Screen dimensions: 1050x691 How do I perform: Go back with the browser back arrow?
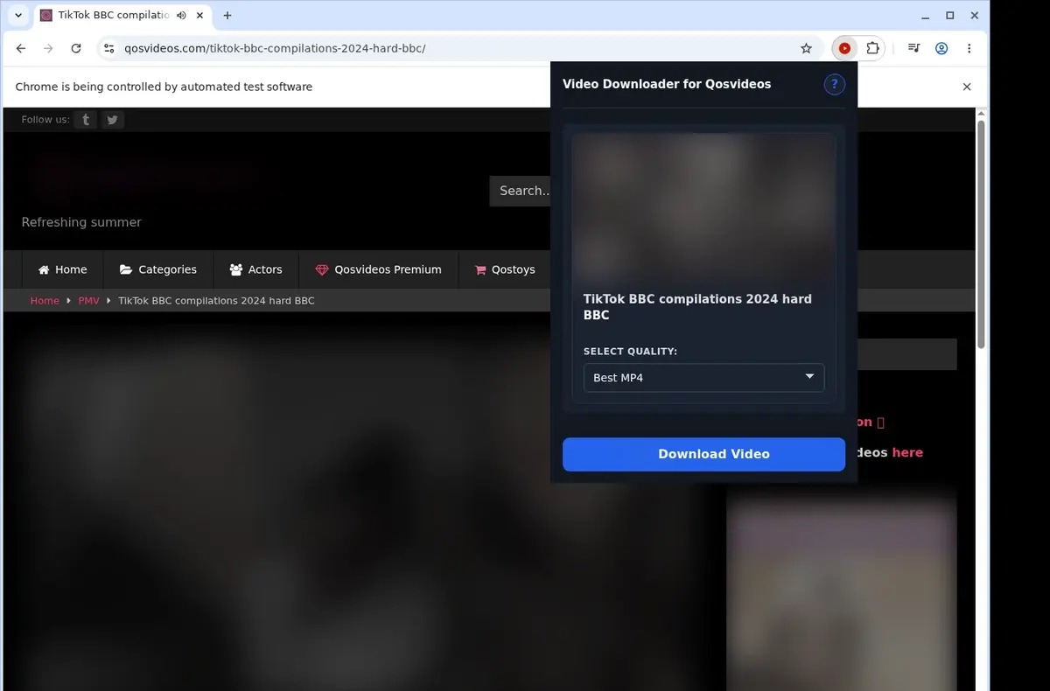[21, 49]
